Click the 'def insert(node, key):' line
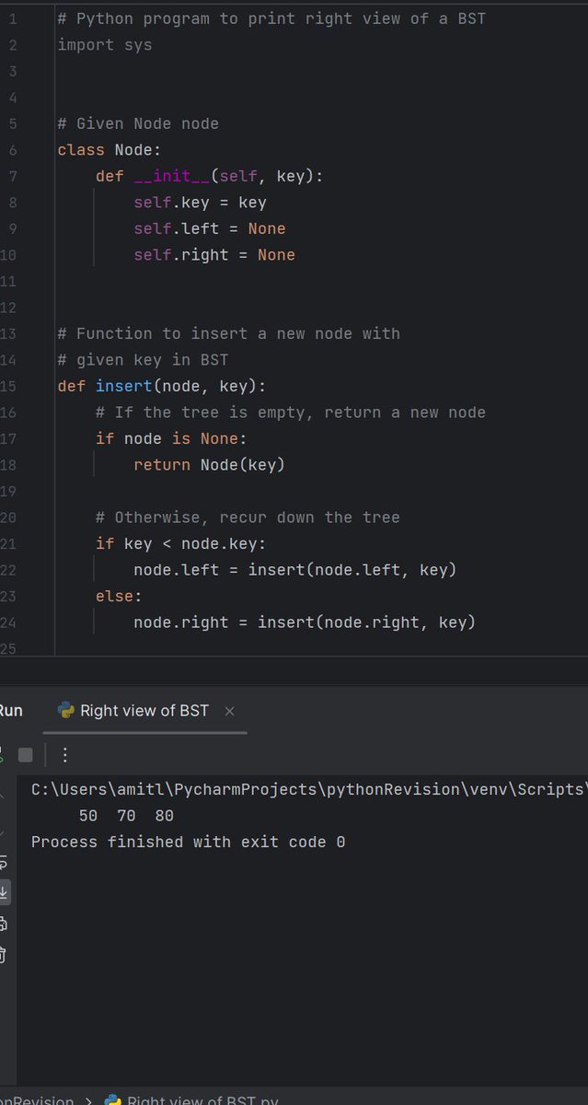This screenshot has height=1105, width=588. (x=162, y=386)
